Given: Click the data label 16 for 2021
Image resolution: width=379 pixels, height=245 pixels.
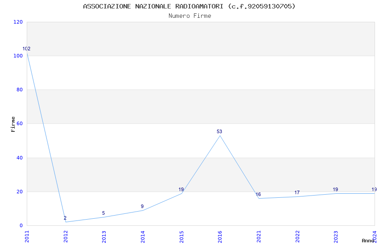Looking at the screenshot, I should 258,194.
